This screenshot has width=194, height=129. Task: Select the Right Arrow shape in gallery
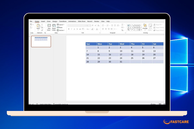click(x=135, y=28)
